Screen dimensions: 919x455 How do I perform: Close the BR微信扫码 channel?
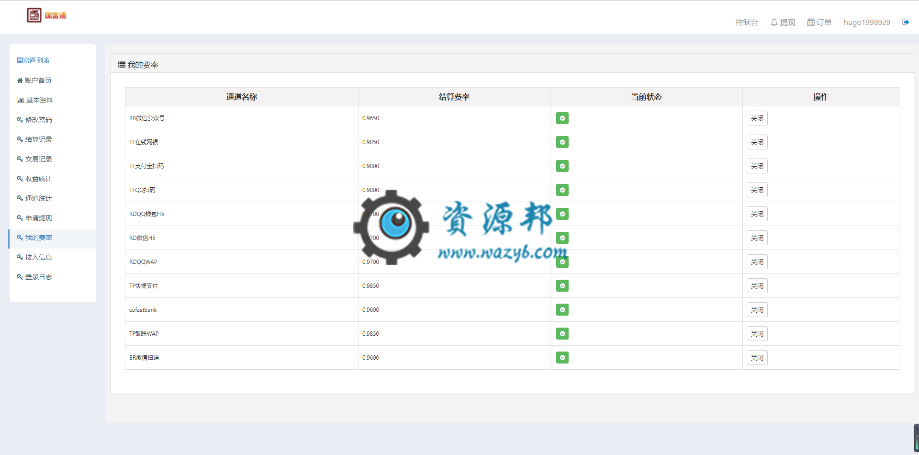point(757,358)
